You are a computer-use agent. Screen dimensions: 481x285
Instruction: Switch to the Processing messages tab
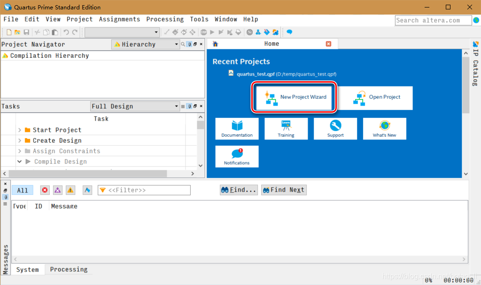69,270
